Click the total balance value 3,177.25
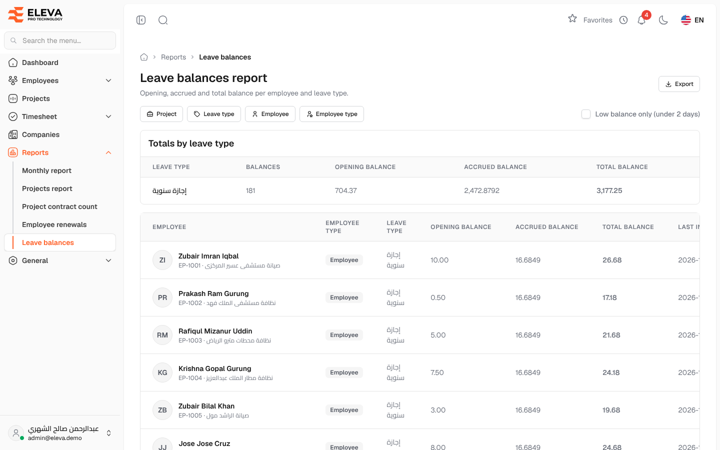The width and height of the screenshot is (720, 450). (x=609, y=190)
